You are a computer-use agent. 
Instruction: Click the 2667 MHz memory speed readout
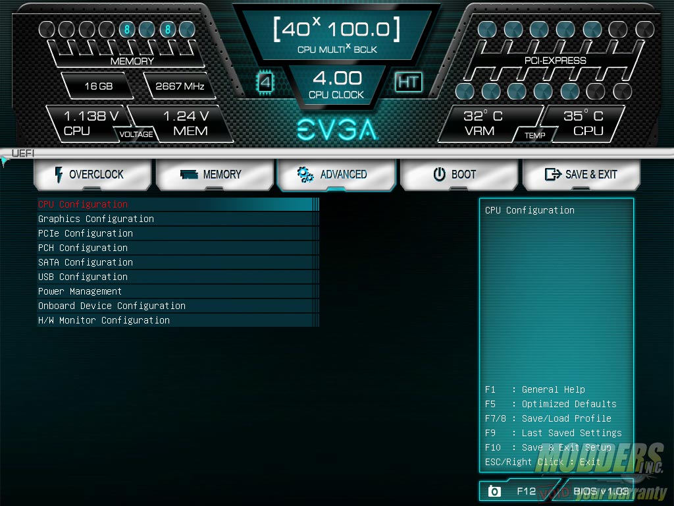coord(180,86)
